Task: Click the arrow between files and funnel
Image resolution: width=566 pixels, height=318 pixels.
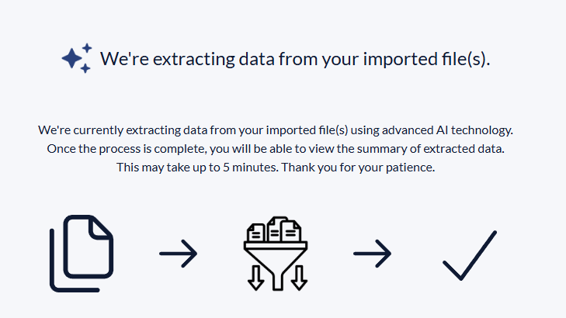Action: click(x=179, y=253)
